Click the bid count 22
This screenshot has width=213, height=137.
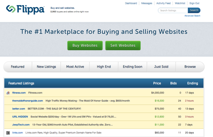pos(180,125)
